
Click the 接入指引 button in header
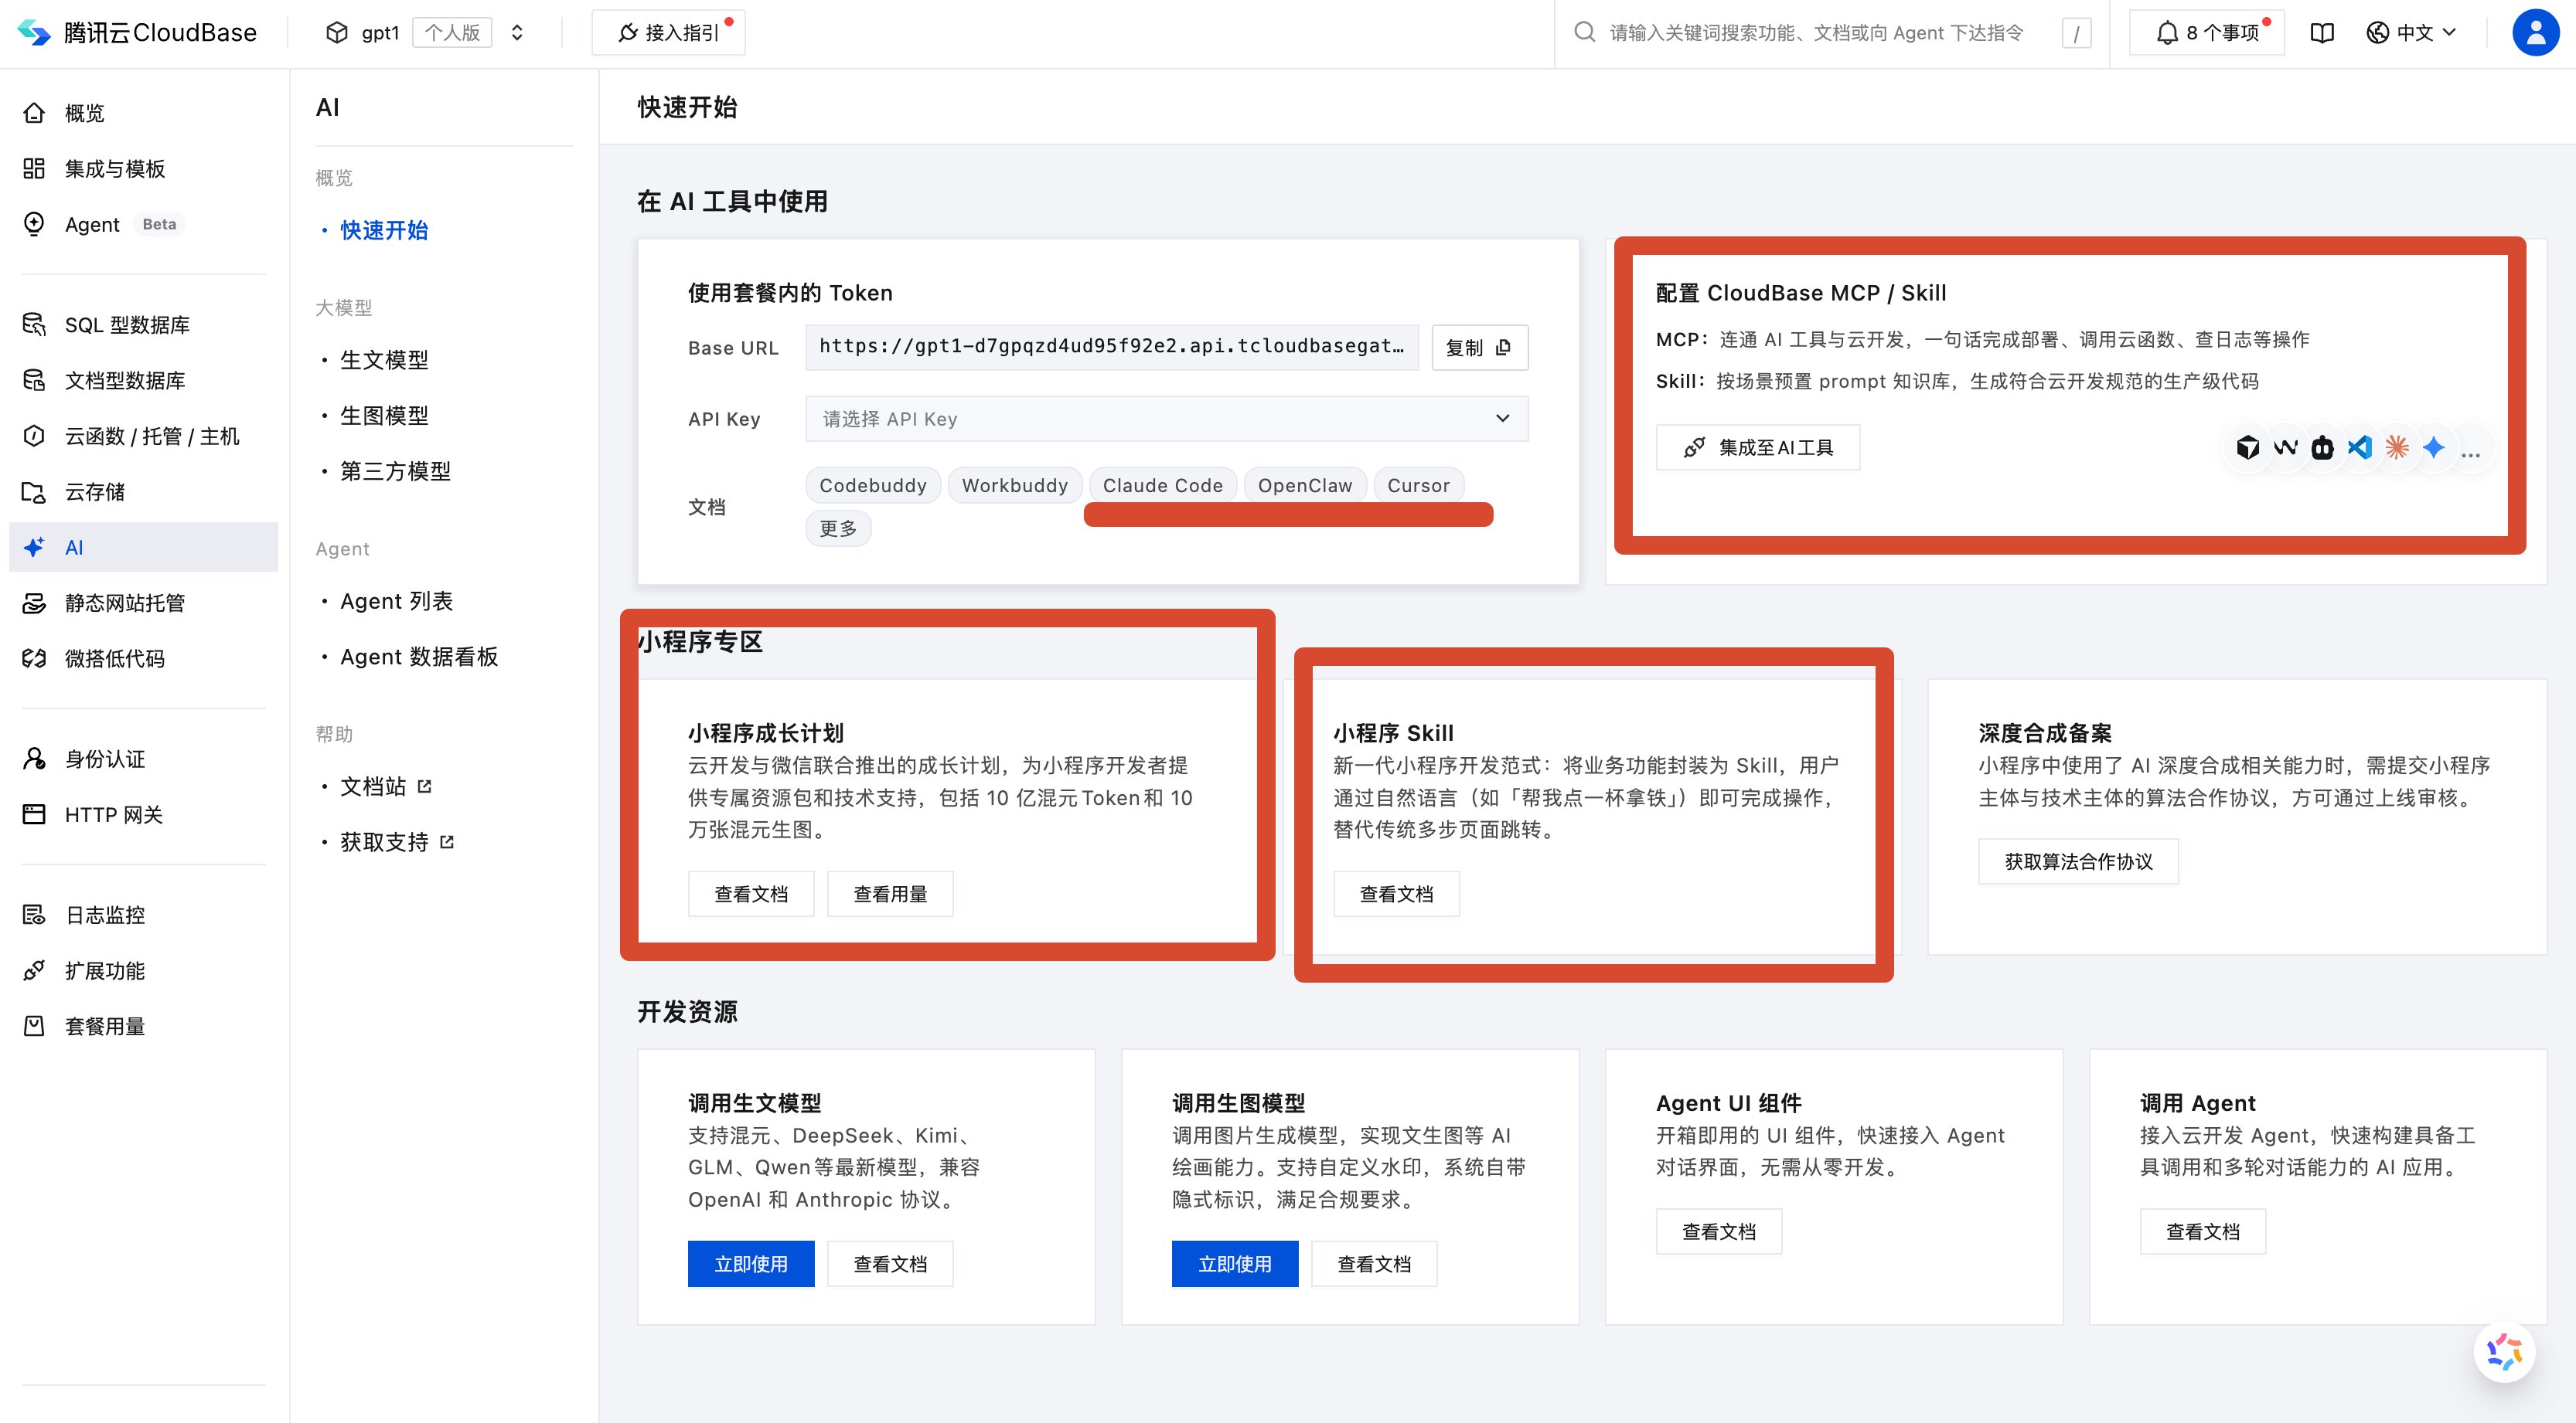click(668, 33)
